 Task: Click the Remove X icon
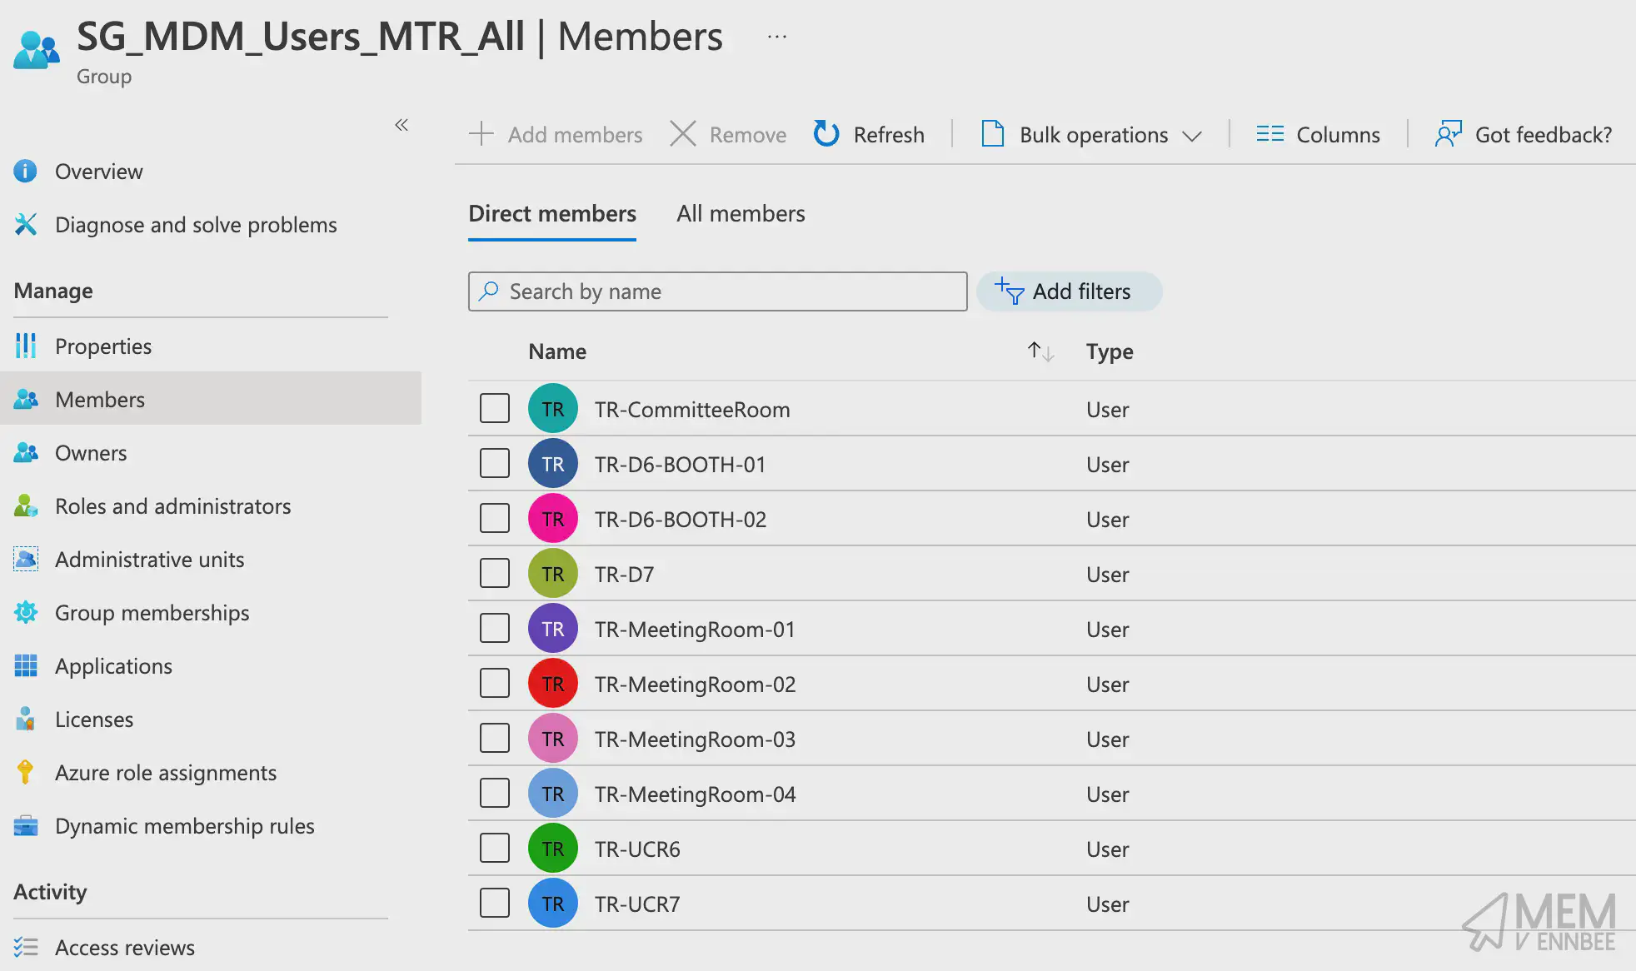pyautogui.click(x=683, y=134)
